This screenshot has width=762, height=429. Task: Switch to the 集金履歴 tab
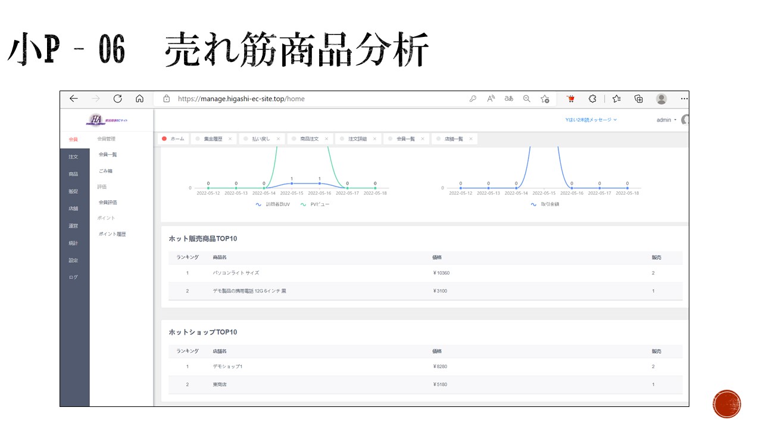213,139
